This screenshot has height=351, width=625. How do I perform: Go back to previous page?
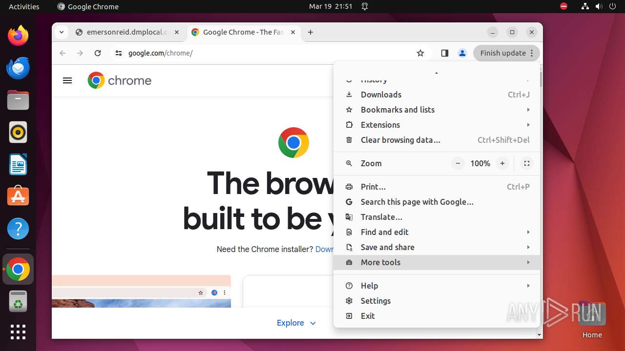point(62,53)
